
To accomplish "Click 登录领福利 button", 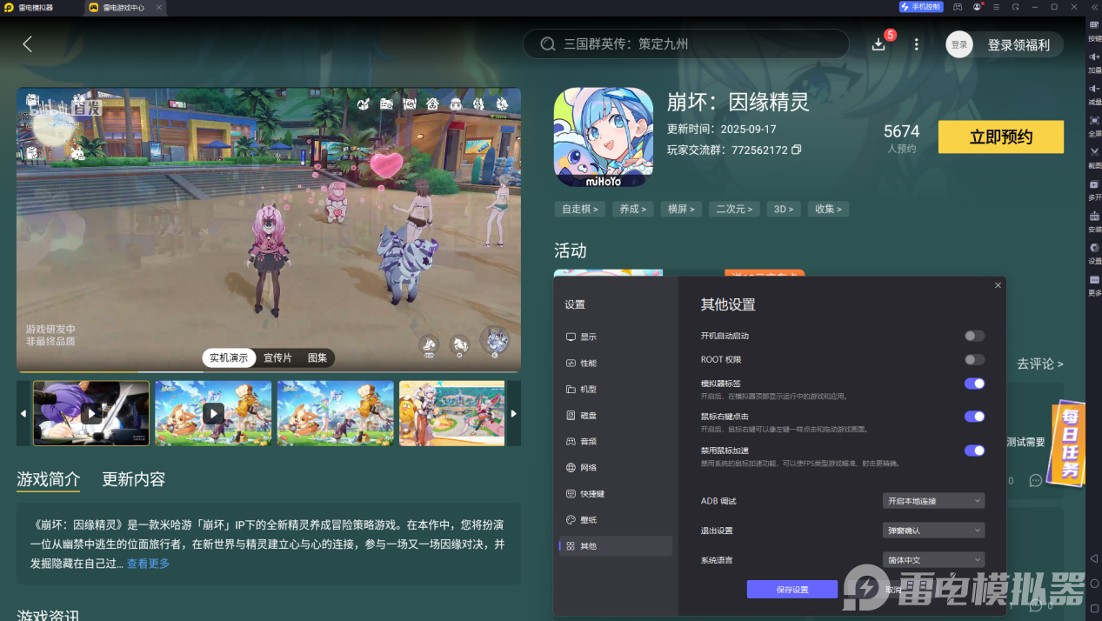I will [x=1019, y=44].
